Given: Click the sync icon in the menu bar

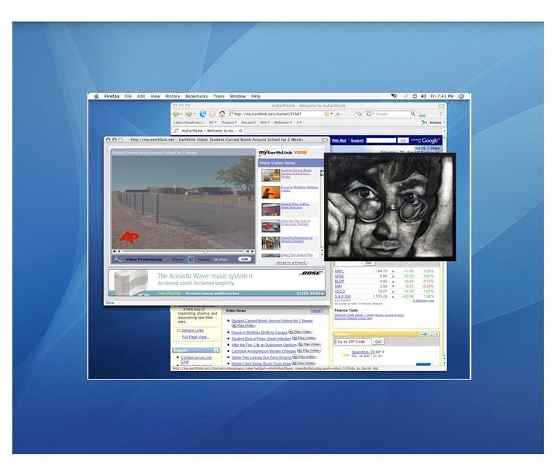Looking at the screenshot, I should (415, 96).
